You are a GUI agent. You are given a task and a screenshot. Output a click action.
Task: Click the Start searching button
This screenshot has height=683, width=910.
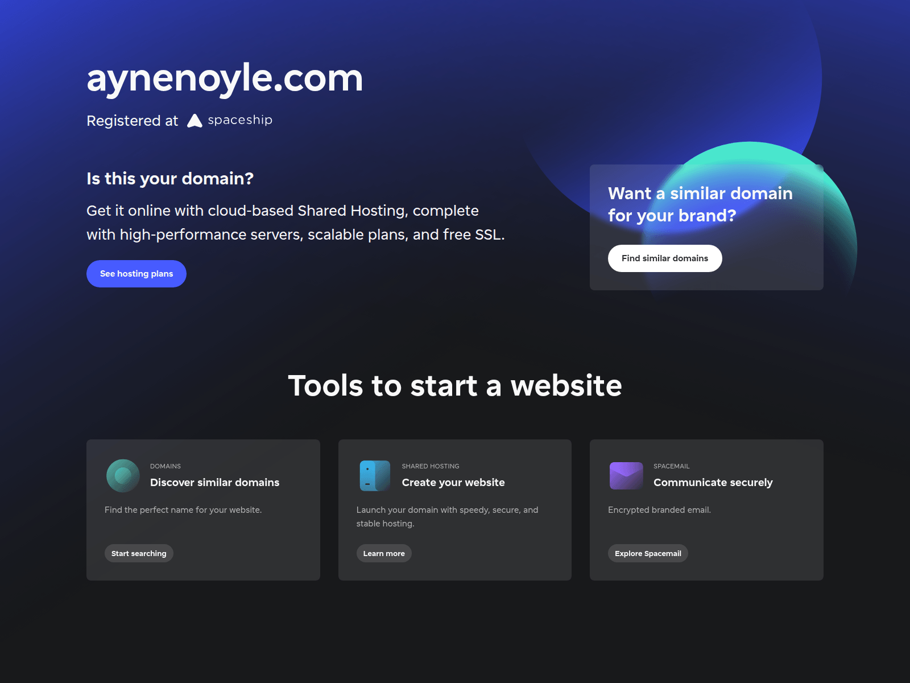coord(139,553)
